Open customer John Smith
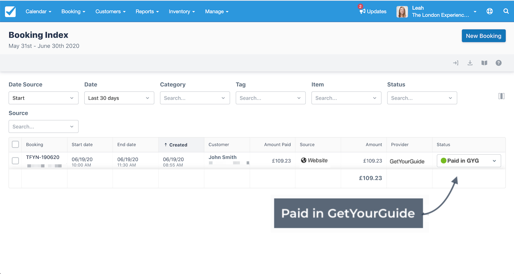Image resolution: width=514 pixels, height=274 pixels. coord(223,157)
